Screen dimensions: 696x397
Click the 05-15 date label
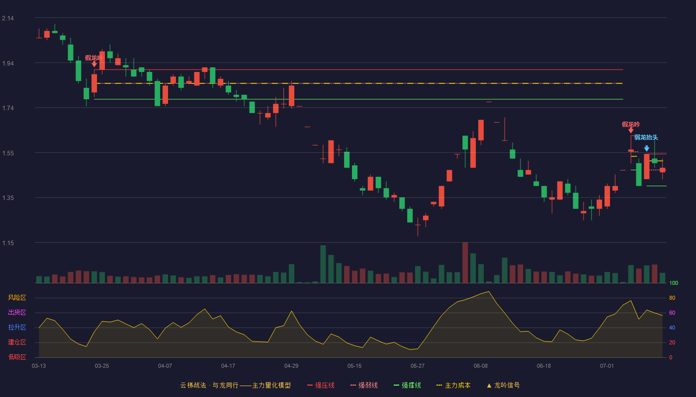point(354,366)
